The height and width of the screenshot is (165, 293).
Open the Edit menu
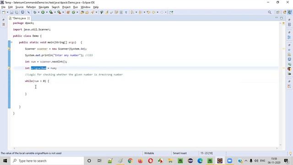pyautogui.click(x=11, y=7)
